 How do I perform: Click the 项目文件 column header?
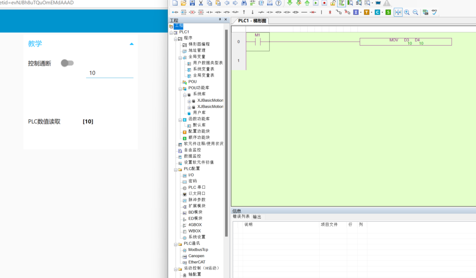[329, 225]
